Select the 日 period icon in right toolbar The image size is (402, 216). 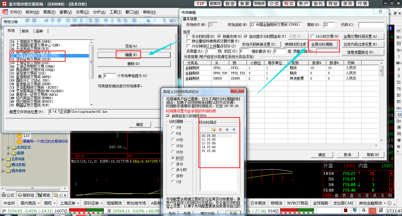(x=399, y=114)
